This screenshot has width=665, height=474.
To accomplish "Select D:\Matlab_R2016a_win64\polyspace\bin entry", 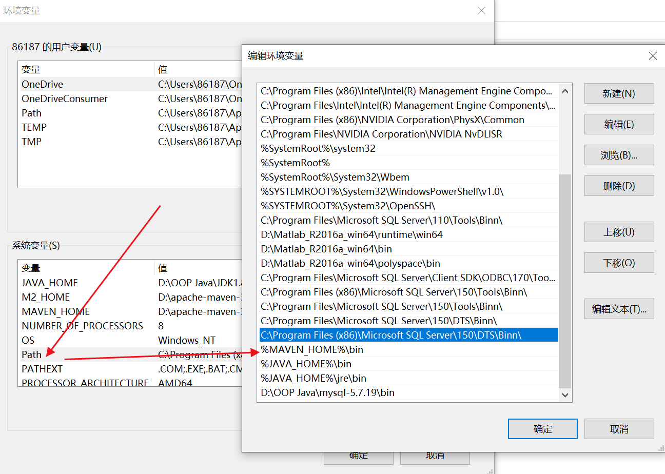I will 408,263.
